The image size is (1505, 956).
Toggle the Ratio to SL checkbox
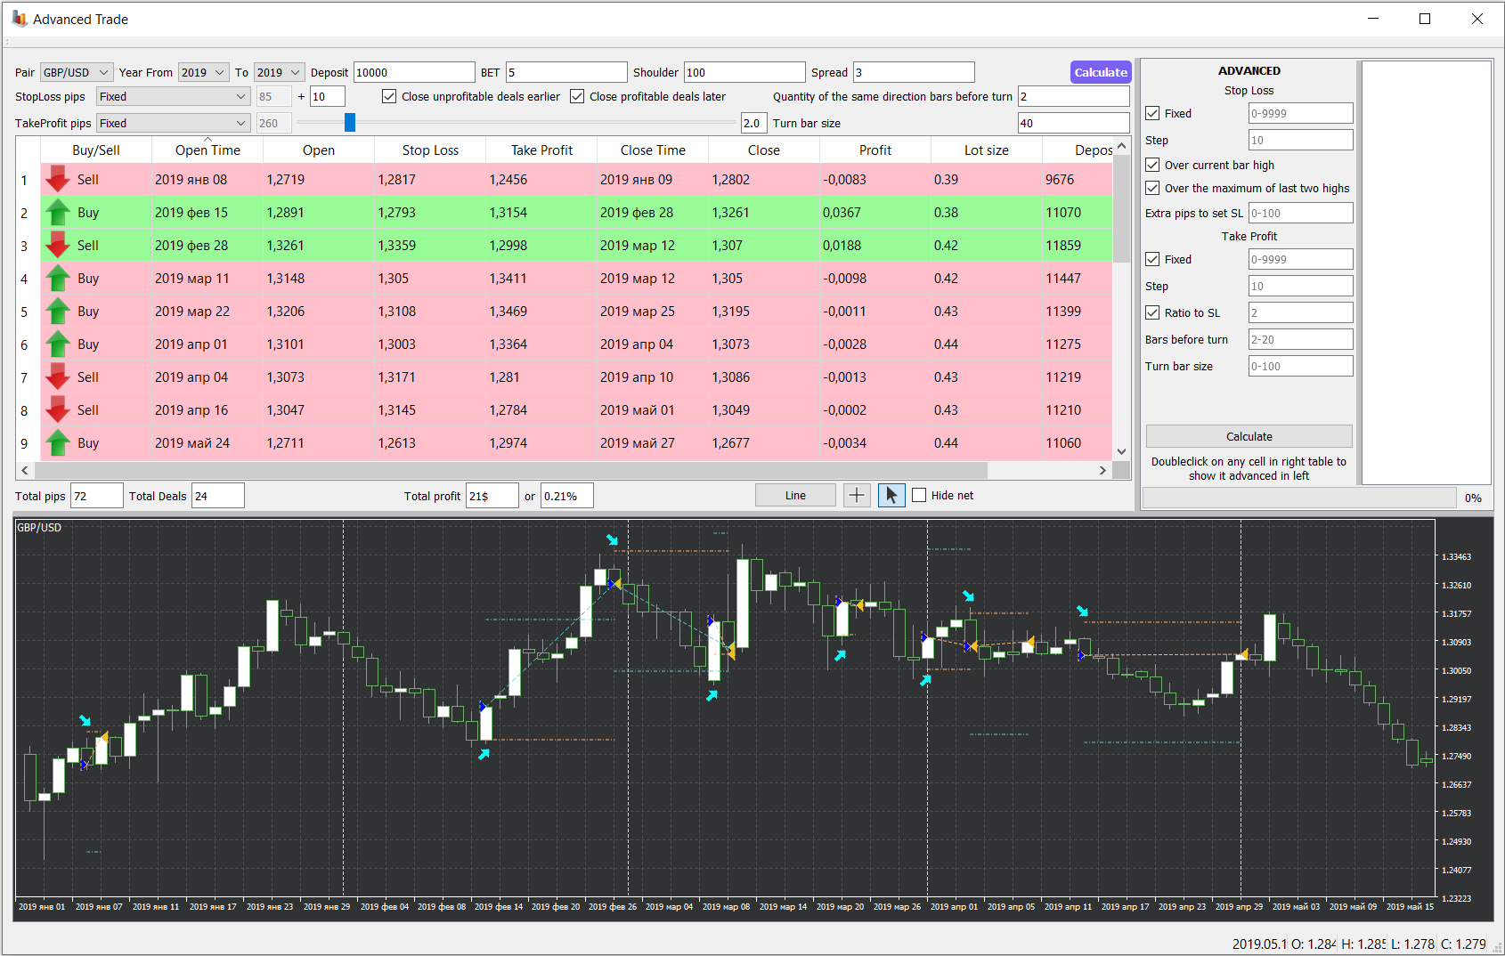coord(1152,312)
